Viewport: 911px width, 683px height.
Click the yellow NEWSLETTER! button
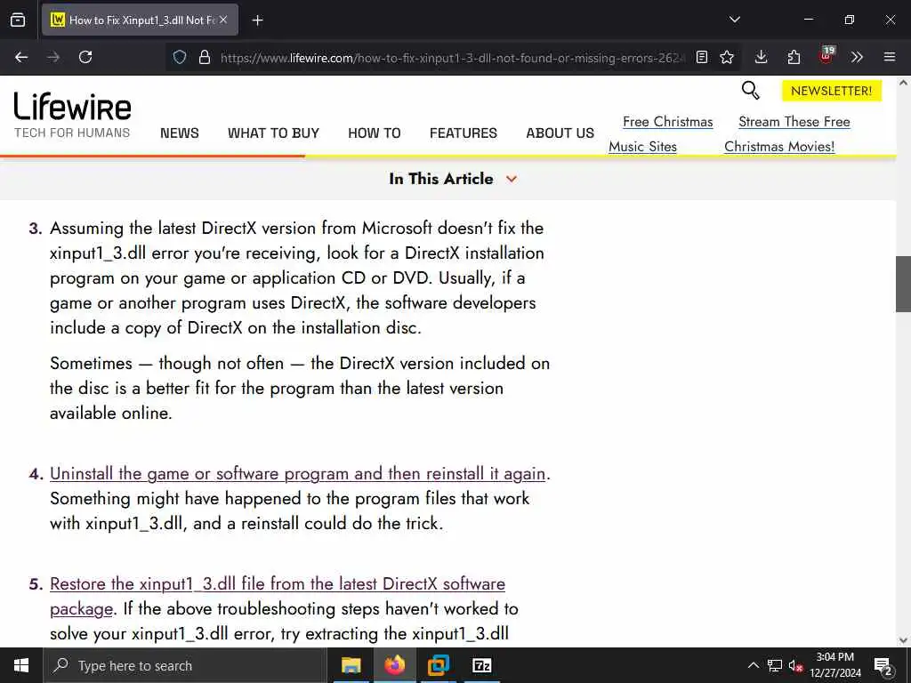pos(832,91)
